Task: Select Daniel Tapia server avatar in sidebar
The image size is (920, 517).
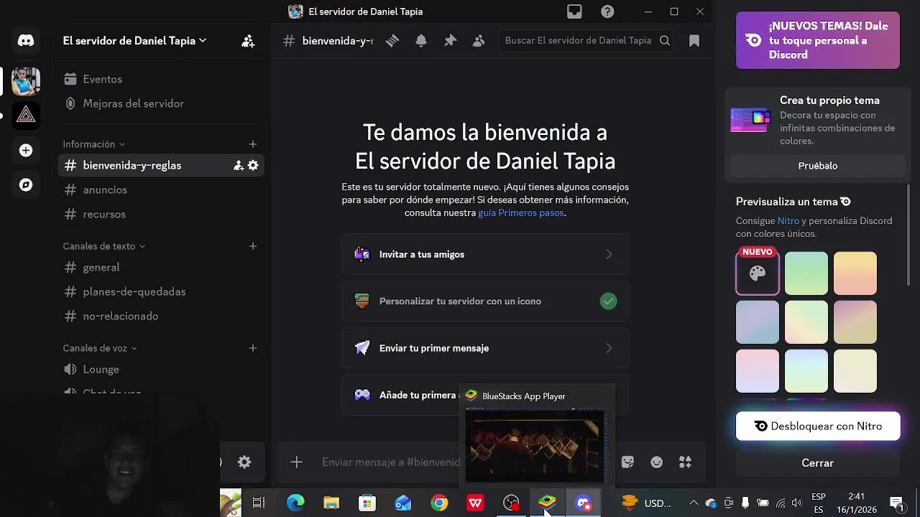Action: coord(26,81)
